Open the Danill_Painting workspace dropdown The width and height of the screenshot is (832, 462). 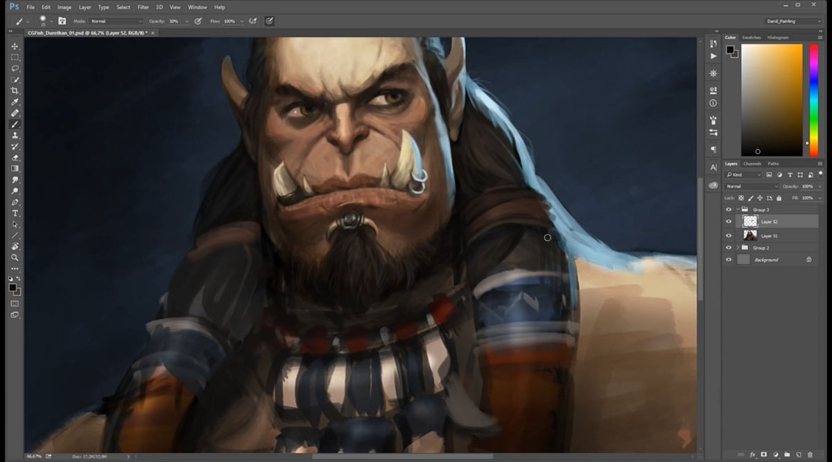[793, 21]
